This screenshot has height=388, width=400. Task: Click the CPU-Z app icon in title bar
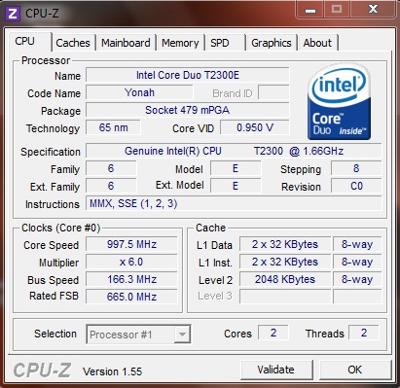point(13,14)
